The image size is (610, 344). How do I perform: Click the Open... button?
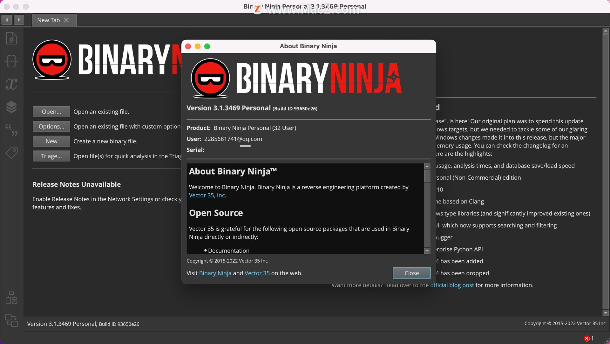(x=51, y=112)
